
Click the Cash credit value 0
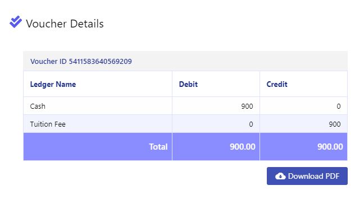coord(339,106)
